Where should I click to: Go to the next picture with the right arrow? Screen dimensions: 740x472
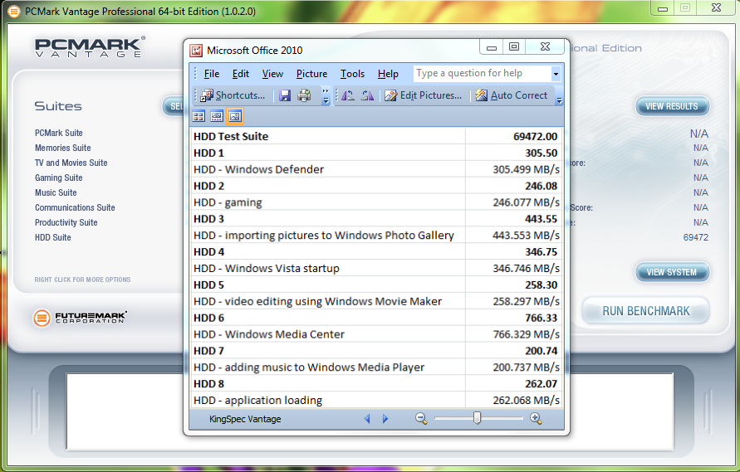[x=385, y=419]
